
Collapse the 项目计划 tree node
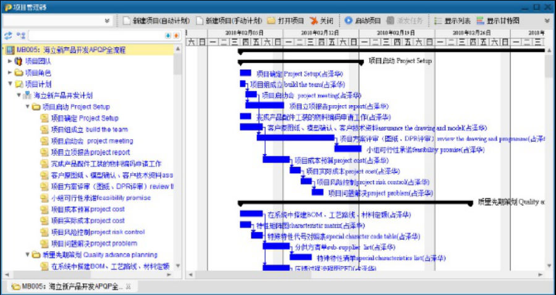(10, 84)
